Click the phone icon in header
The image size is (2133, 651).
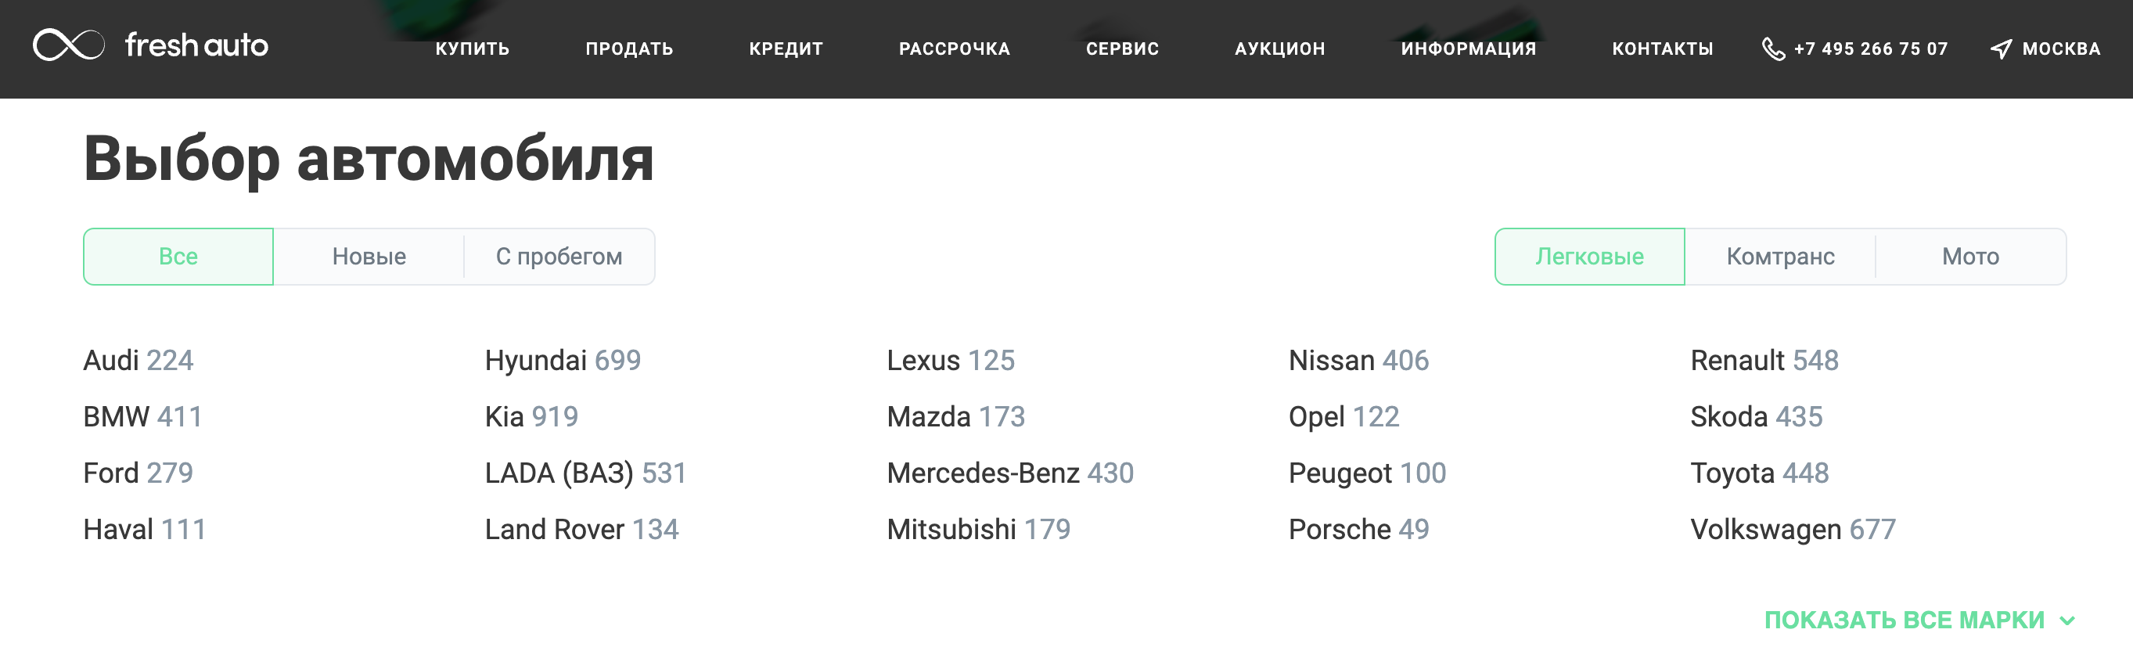pos(1773,49)
